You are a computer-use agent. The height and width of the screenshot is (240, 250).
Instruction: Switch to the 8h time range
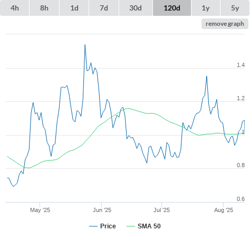click(44, 8)
